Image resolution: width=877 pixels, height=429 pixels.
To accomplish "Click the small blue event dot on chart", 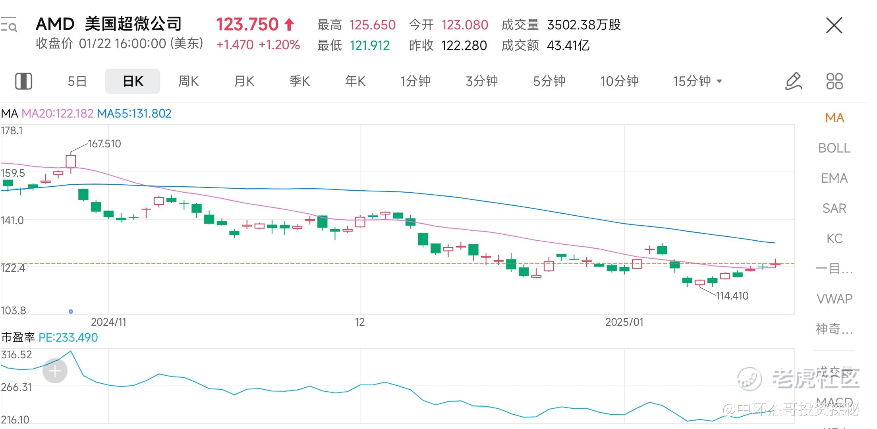I will [x=71, y=312].
